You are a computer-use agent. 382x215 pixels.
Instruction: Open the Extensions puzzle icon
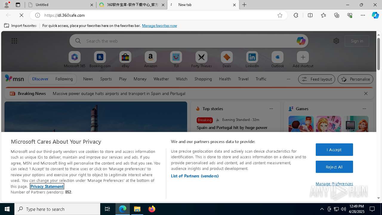(x=296, y=15)
